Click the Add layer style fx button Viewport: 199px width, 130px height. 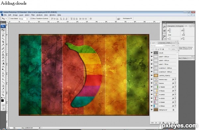click(156, 123)
